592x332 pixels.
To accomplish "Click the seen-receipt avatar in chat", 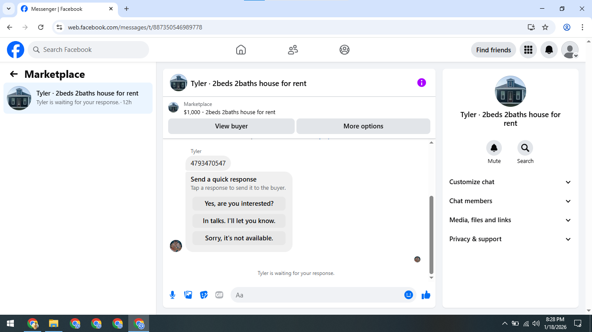I will (x=417, y=259).
